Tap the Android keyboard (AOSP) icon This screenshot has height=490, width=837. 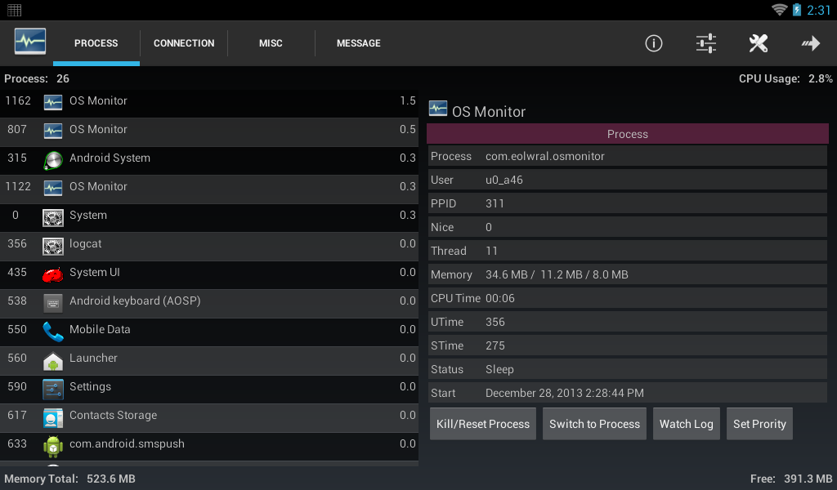53,303
